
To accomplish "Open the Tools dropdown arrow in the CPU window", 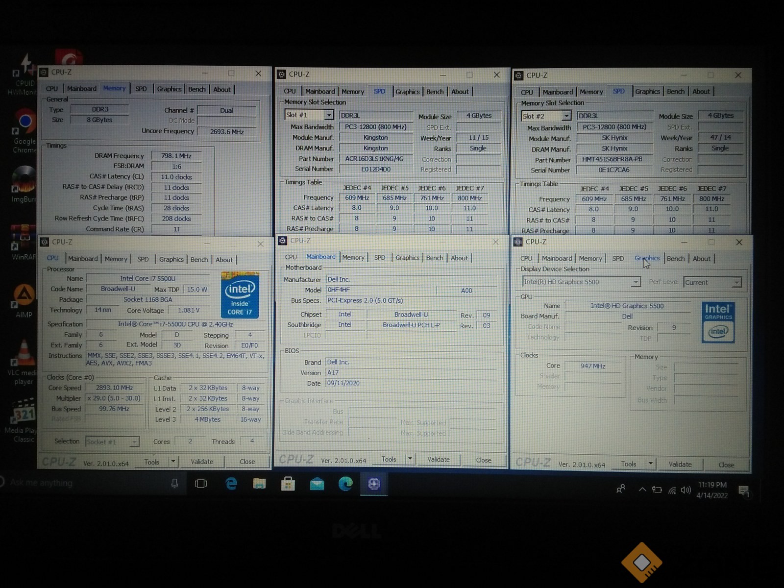I will pos(173,462).
